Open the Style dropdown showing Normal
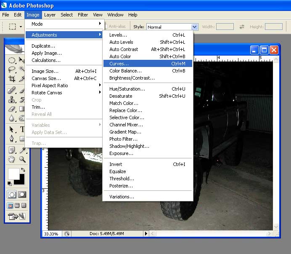The height and width of the screenshot is (254, 291). (x=194, y=27)
